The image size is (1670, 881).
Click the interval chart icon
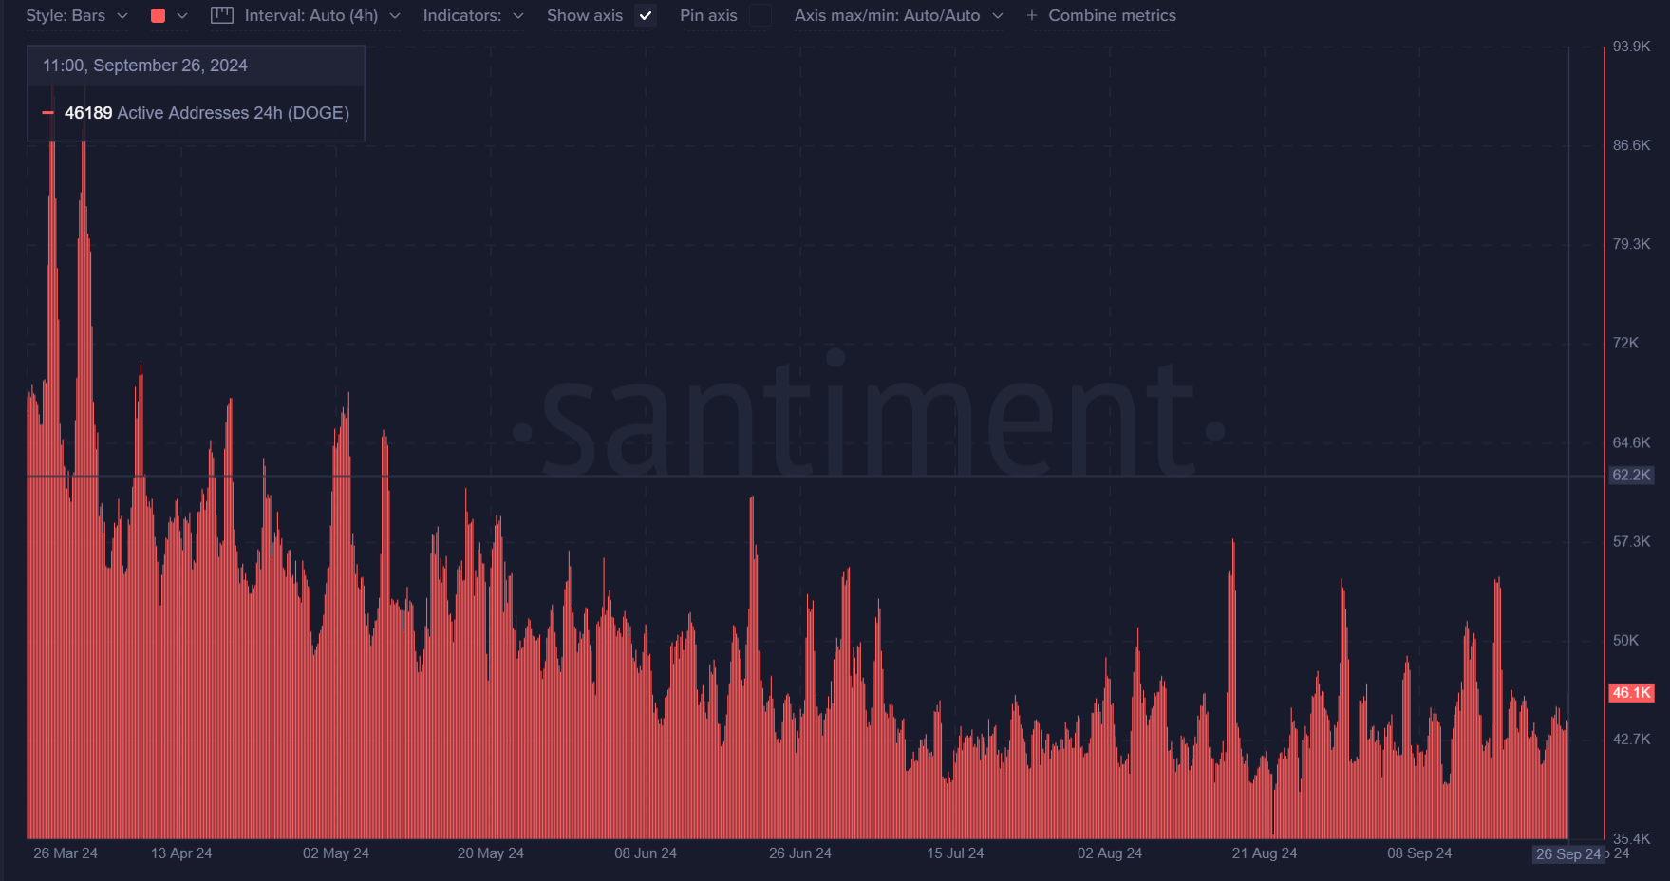pyautogui.click(x=222, y=15)
